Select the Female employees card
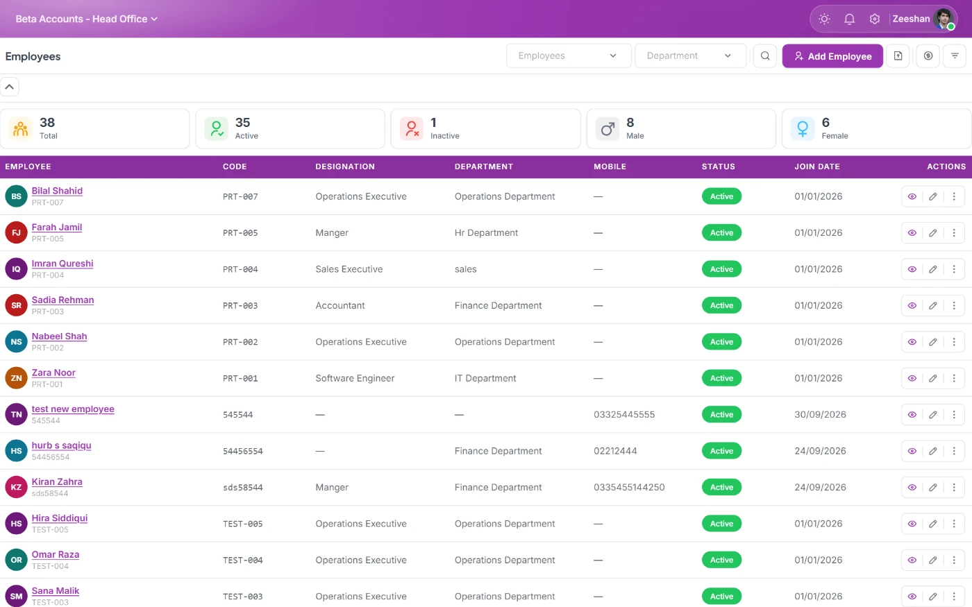The image size is (972, 607). coord(877,128)
